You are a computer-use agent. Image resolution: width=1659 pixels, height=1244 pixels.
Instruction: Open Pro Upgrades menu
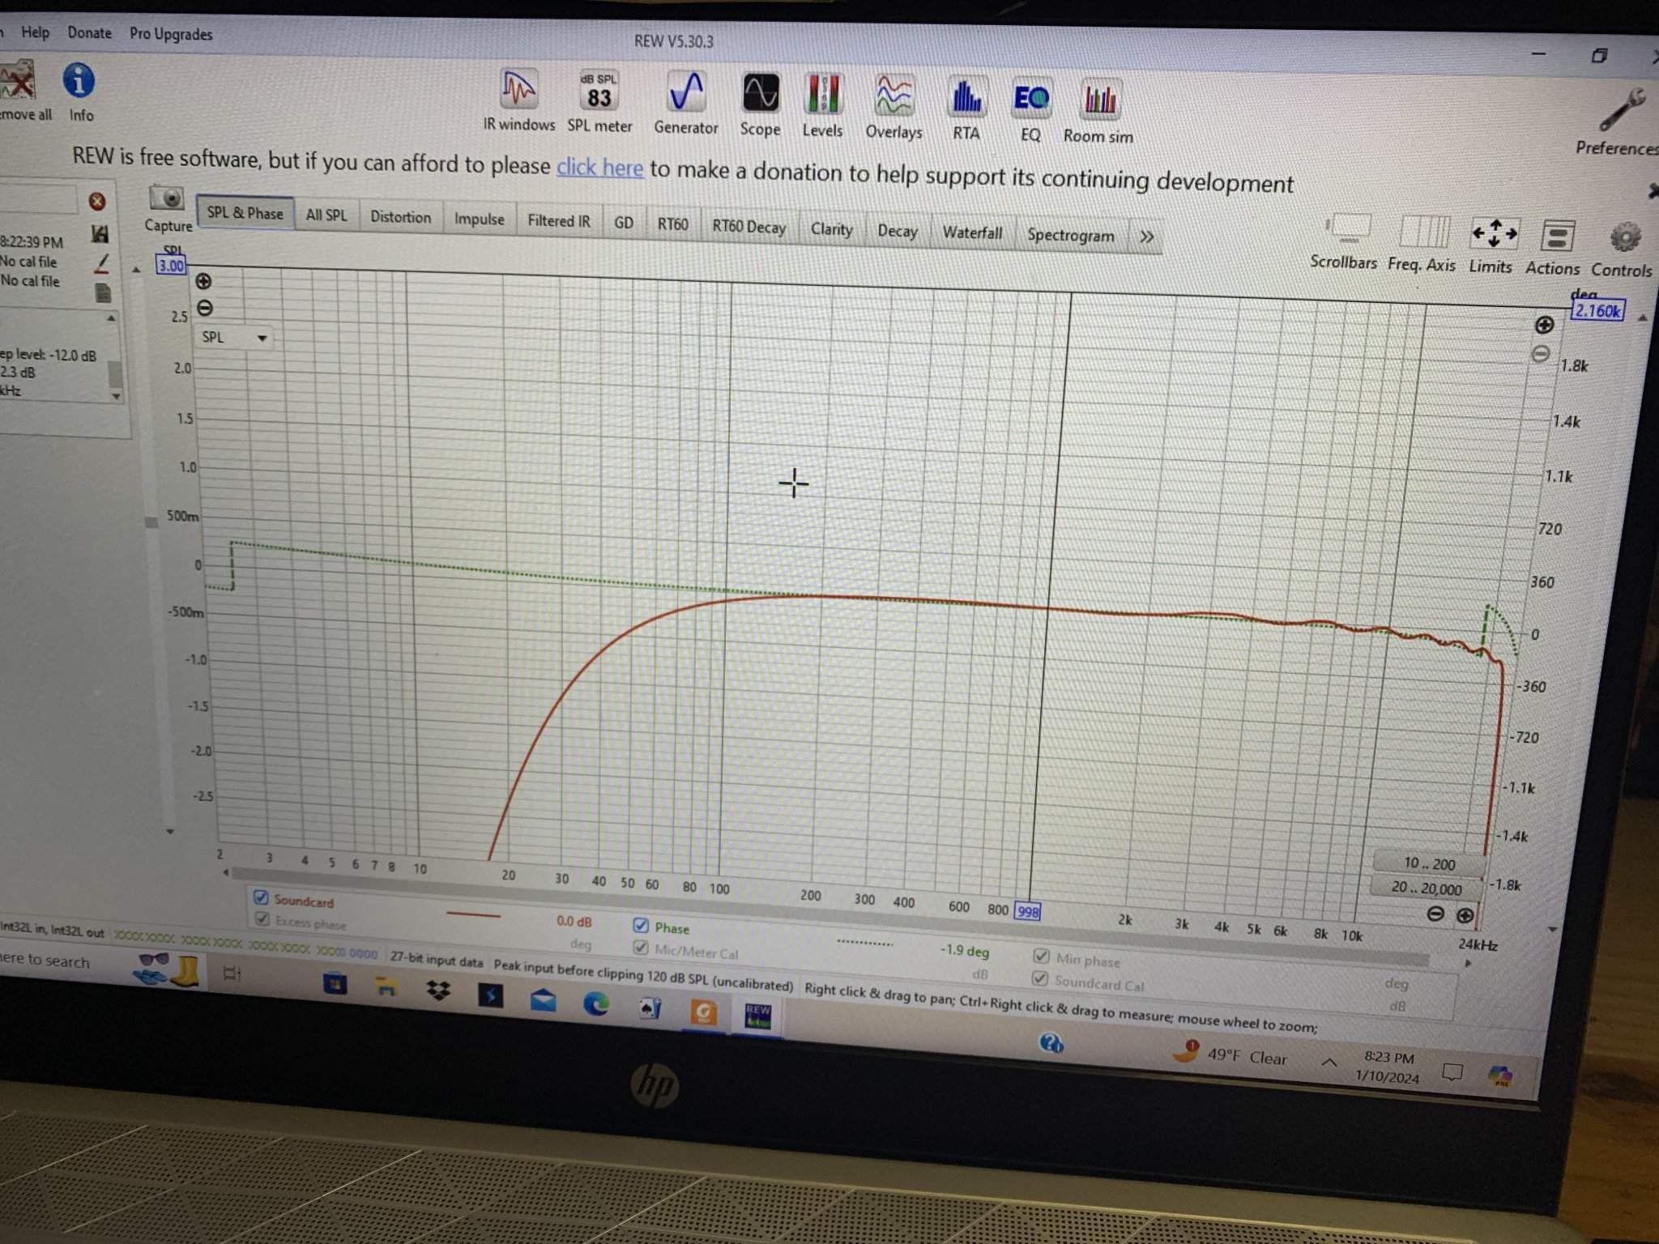click(x=171, y=34)
